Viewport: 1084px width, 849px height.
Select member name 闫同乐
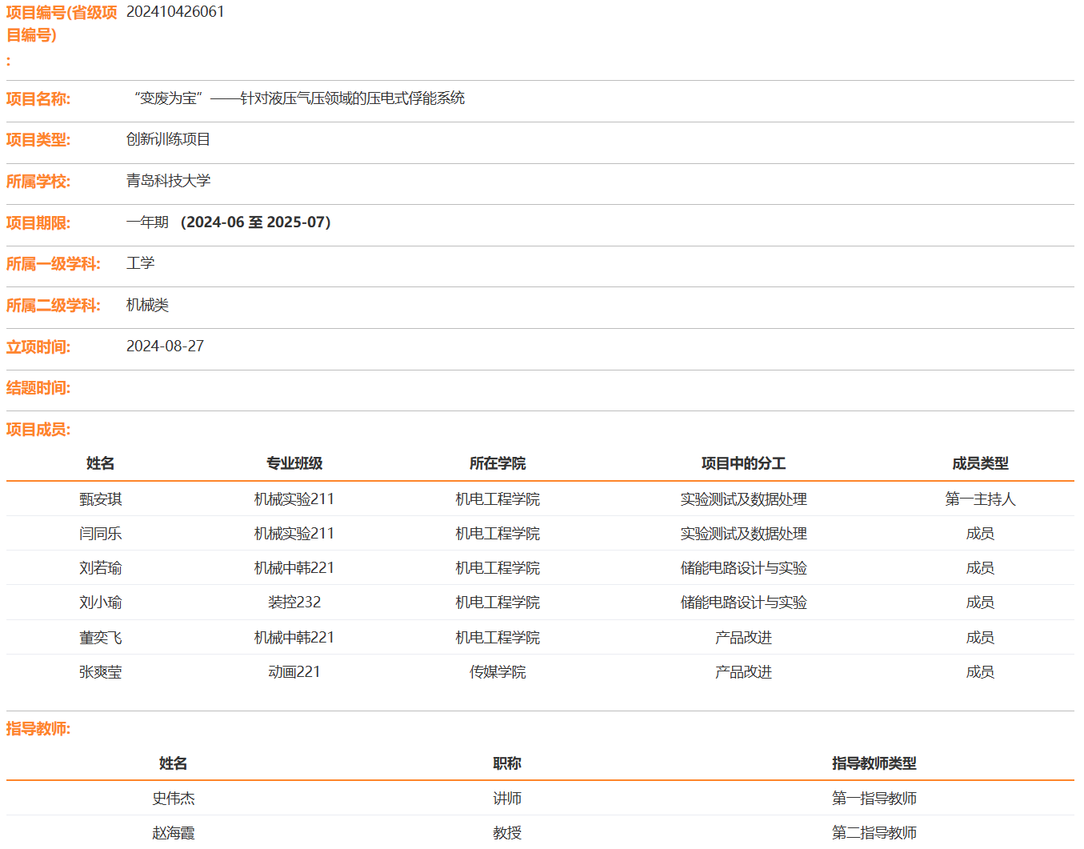[x=101, y=534]
